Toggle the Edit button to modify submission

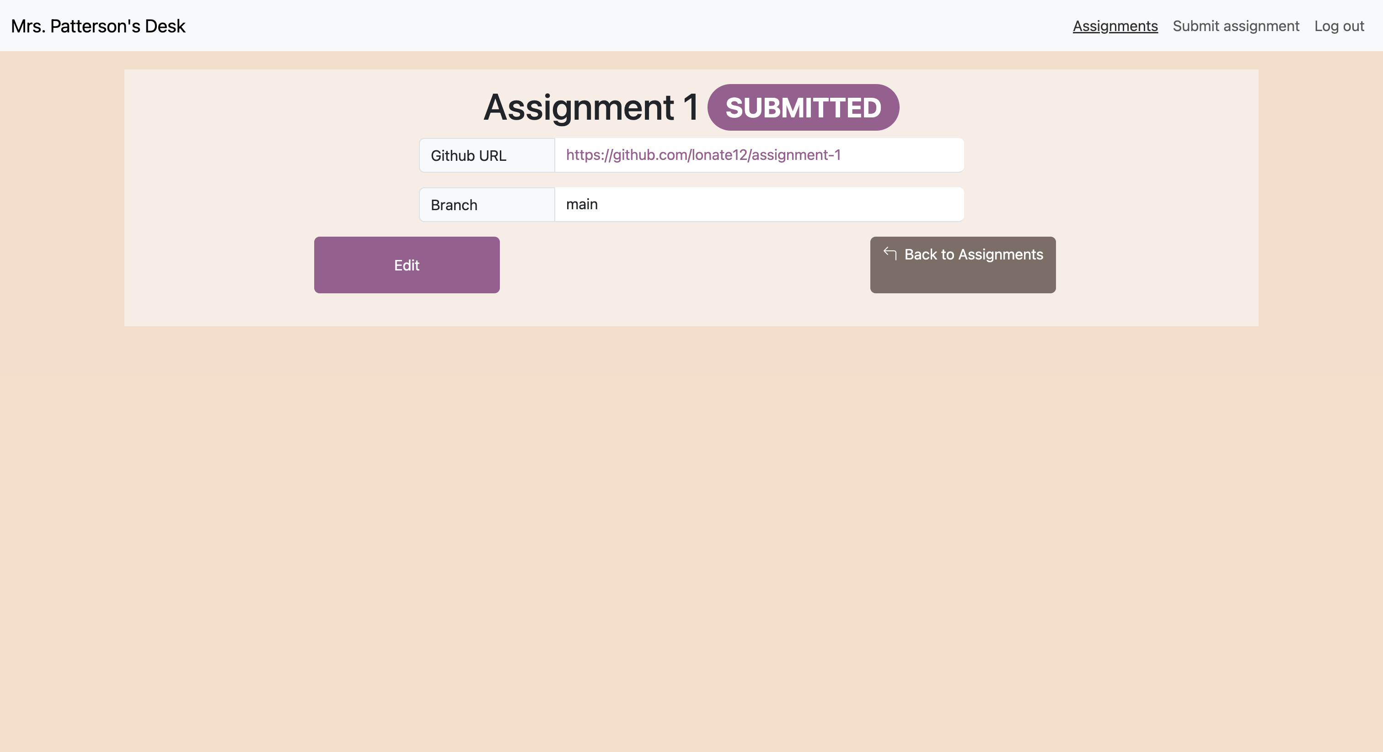pos(407,265)
